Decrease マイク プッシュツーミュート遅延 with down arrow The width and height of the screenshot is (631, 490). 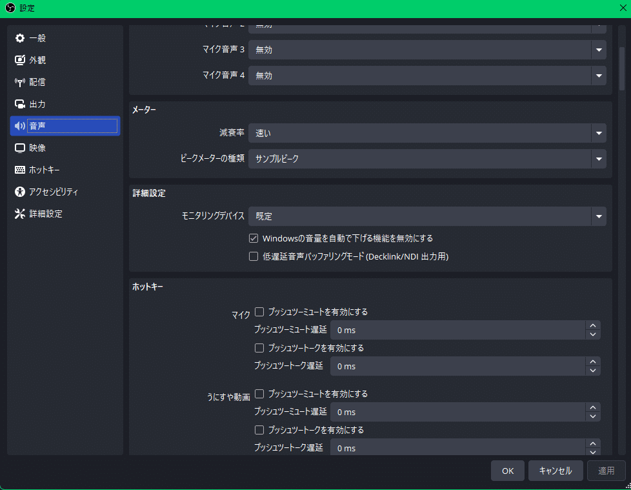point(593,334)
